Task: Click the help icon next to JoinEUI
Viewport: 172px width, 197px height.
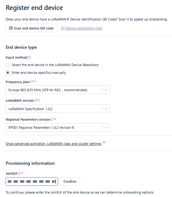Action: (x=19, y=173)
